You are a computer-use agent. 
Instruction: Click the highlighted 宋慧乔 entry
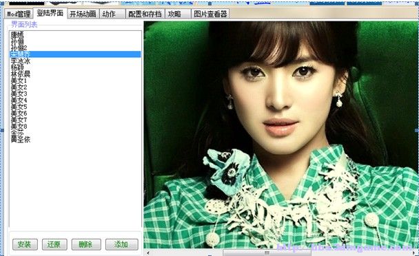coord(75,54)
